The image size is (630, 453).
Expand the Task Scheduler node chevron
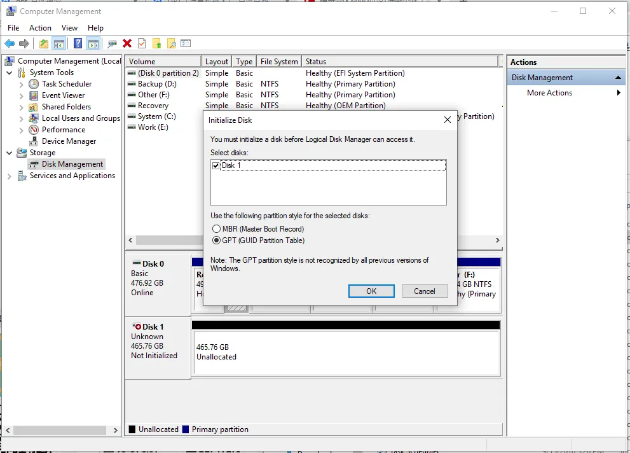point(21,85)
